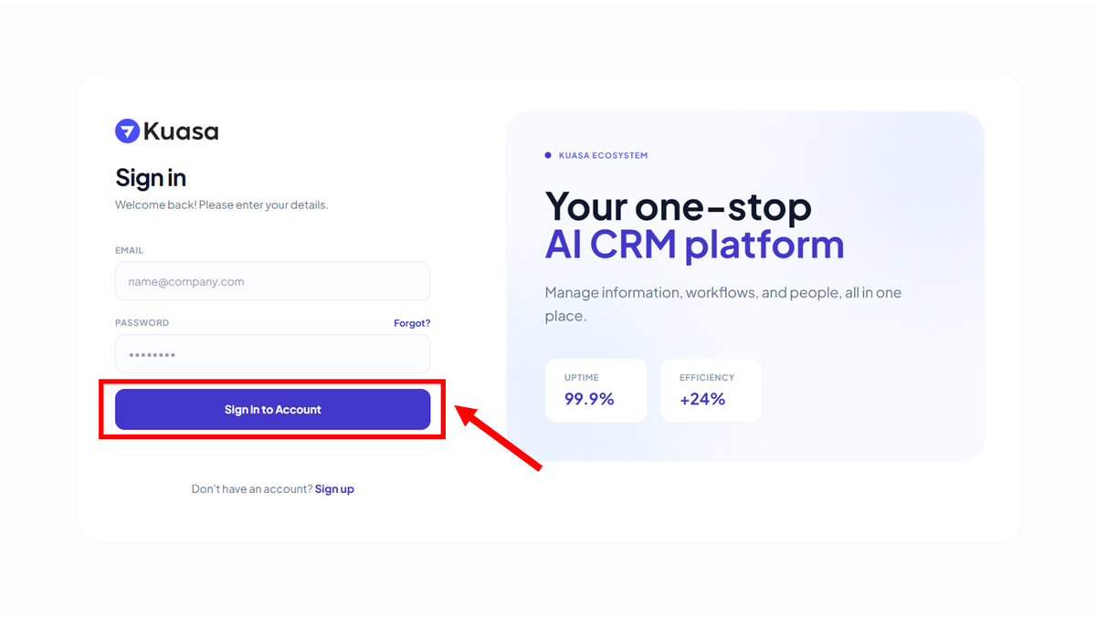The width and height of the screenshot is (1096, 618).
Task: Click the Kuasa logo icon
Action: pyautogui.click(x=127, y=131)
